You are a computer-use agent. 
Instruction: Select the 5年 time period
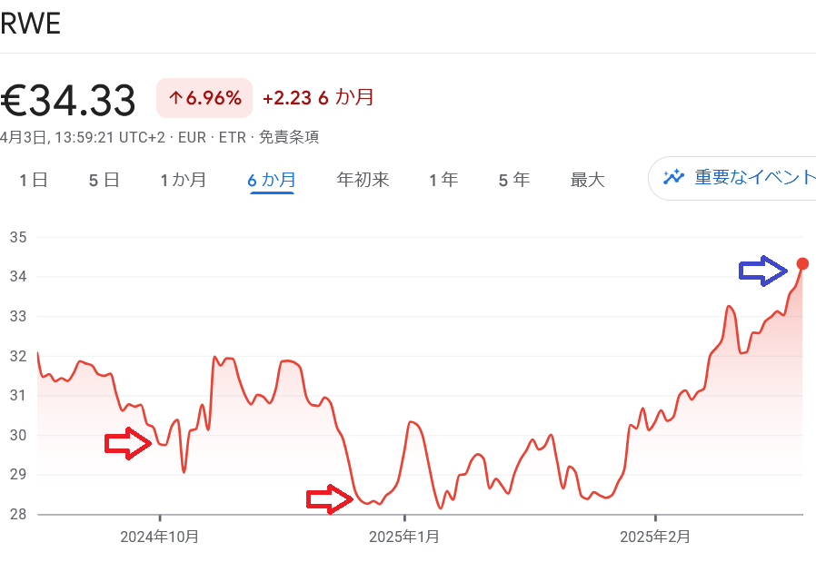[513, 180]
